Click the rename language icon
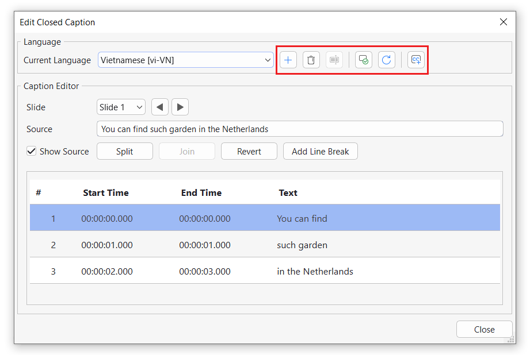Image resolution: width=530 pixels, height=355 pixels. [334, 59]
